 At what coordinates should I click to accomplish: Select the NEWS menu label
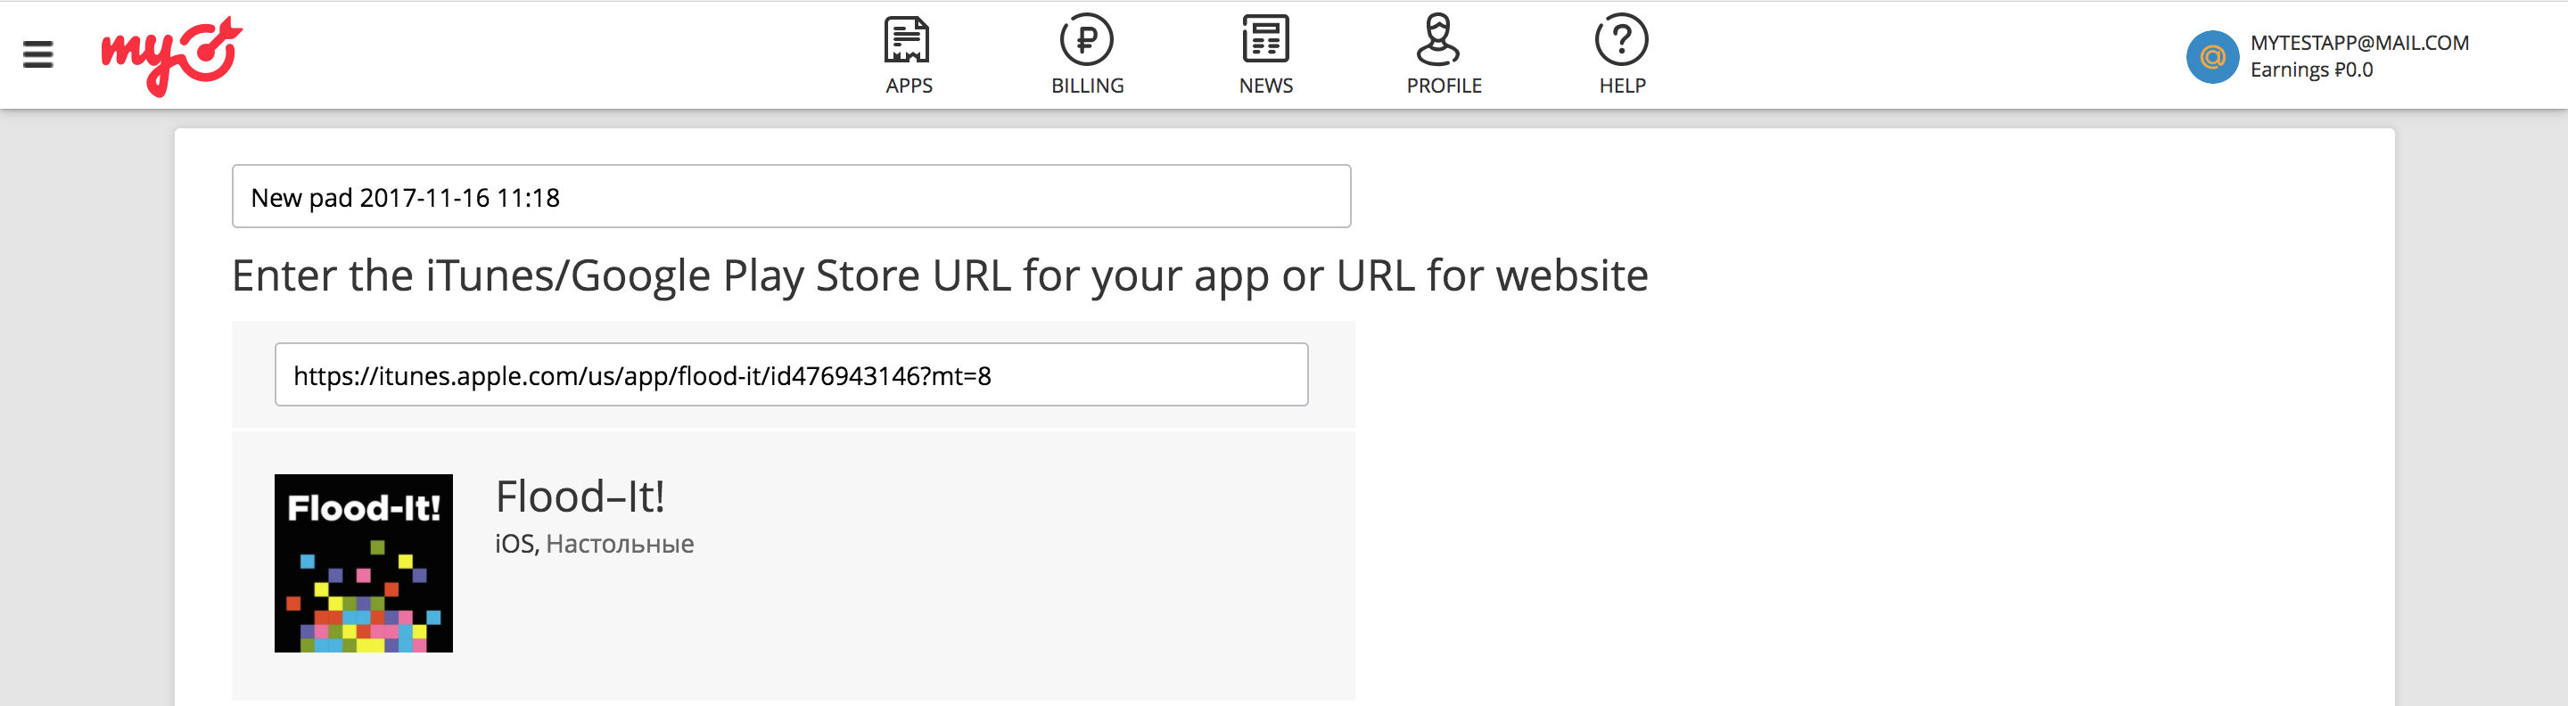click(1265, 86)
